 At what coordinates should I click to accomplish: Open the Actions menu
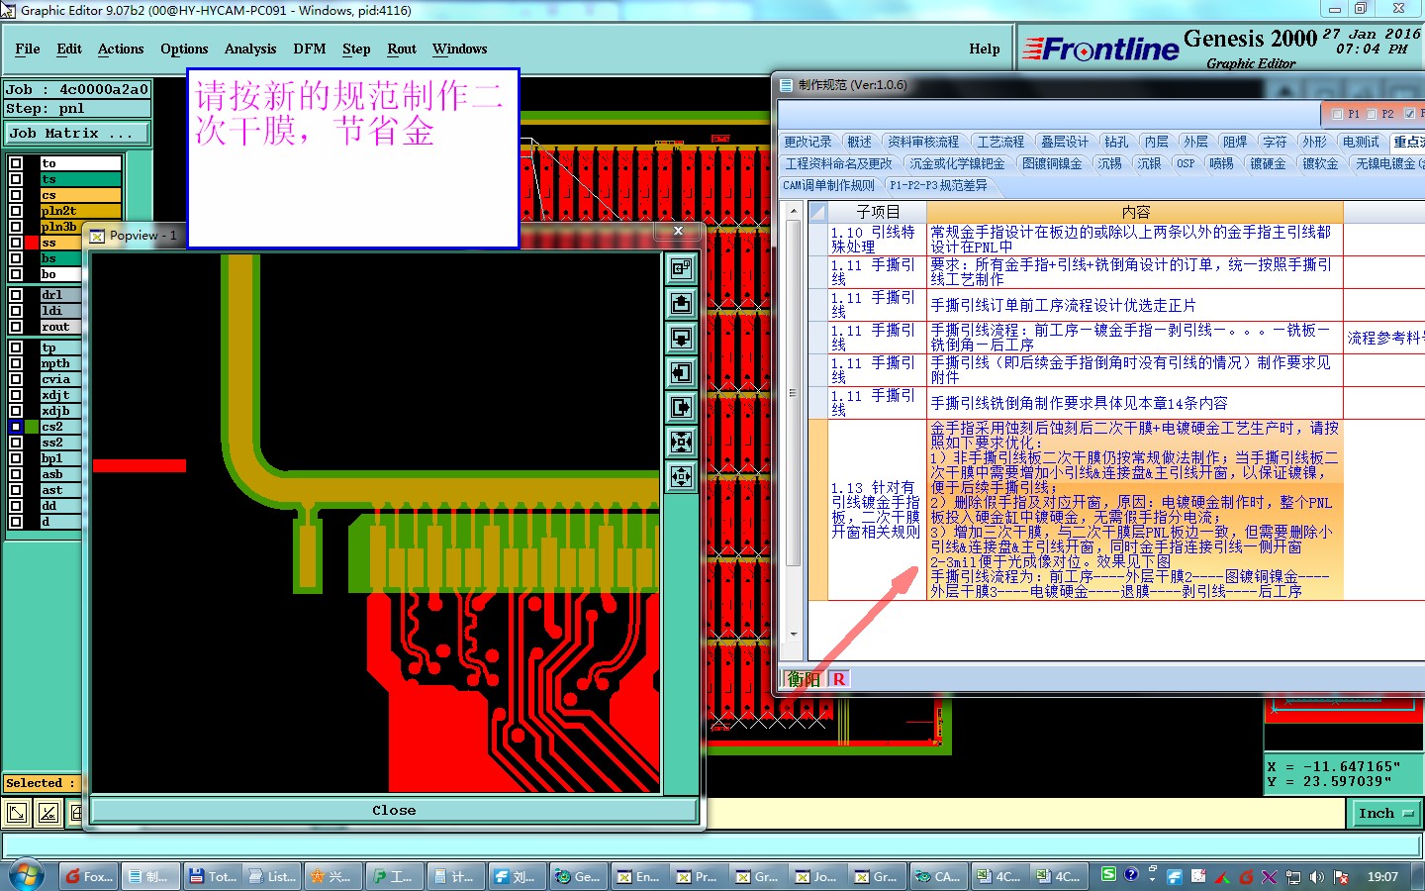click(121, 49)
